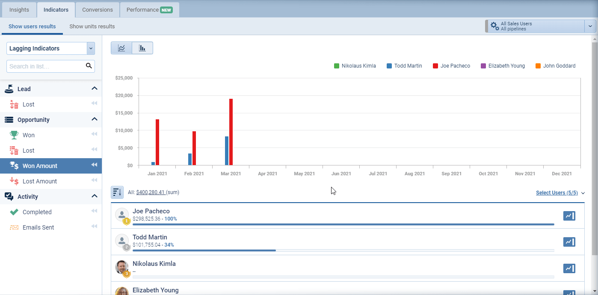The height and width of the screenshot is (295, 598).
Task: Click the $400,280.41 sum link
Action: (151, 192)
